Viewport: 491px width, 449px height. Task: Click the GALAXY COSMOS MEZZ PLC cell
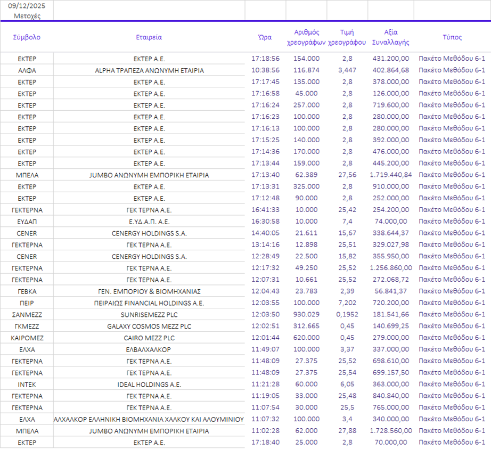coord(149,326)
